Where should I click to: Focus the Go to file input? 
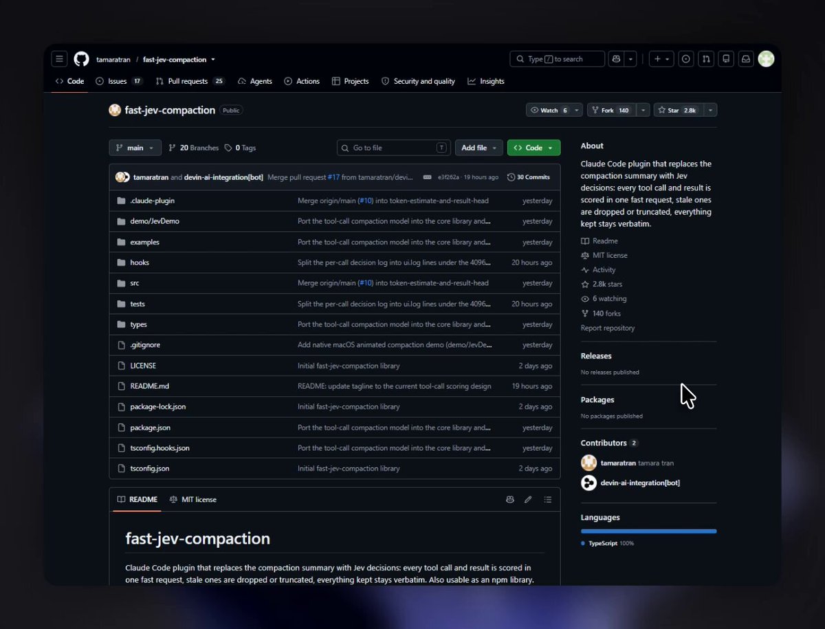coord(394,148)
